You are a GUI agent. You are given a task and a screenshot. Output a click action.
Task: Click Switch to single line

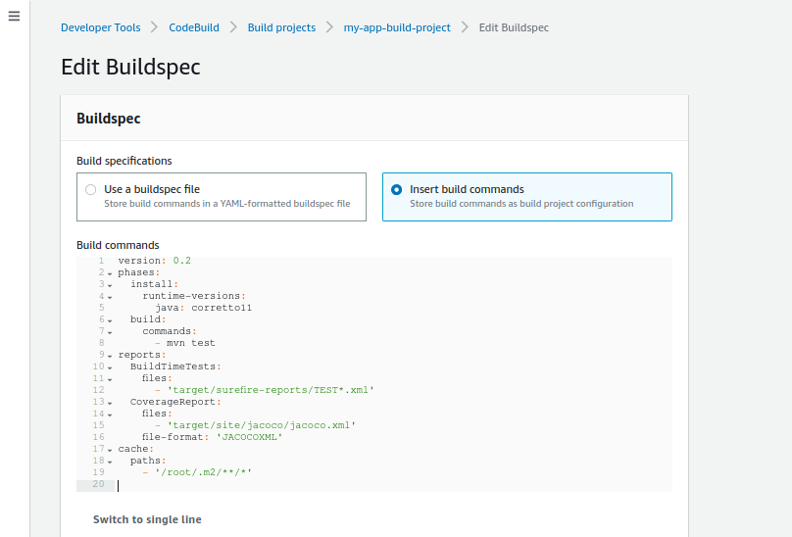pyautogui.click(x=147, y=519)
